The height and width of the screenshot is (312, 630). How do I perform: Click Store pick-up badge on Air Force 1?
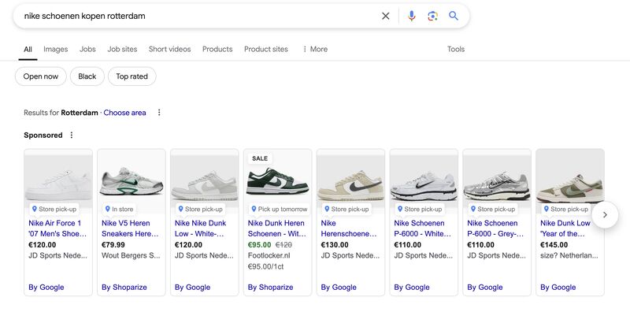click(54, 209)
